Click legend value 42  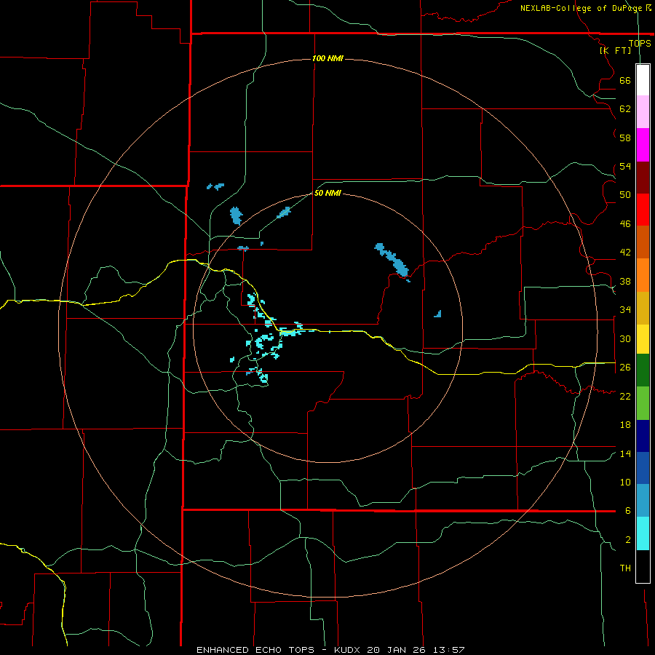(625, 253)
